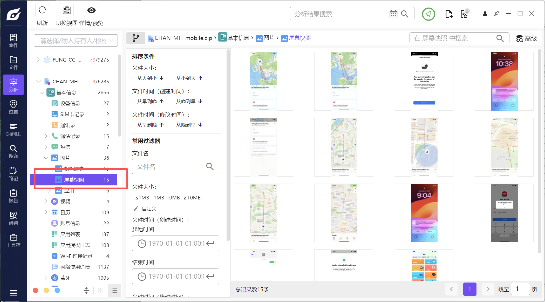This screenshot has height=302, width=545.
Task: Open the 10:38 lock screen thumbnail
Action: [x=504, y=81]
